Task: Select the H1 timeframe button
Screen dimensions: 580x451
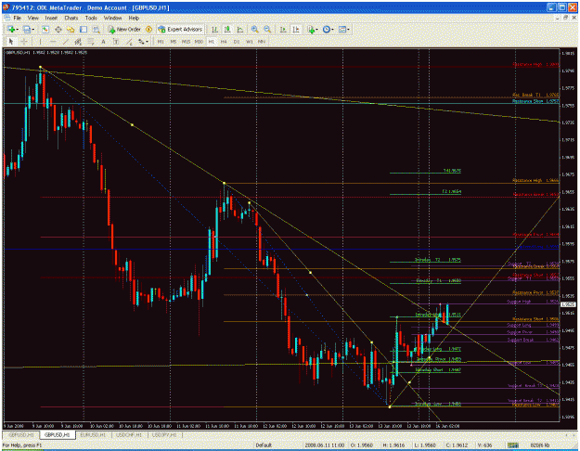Action: click(212, 42)
